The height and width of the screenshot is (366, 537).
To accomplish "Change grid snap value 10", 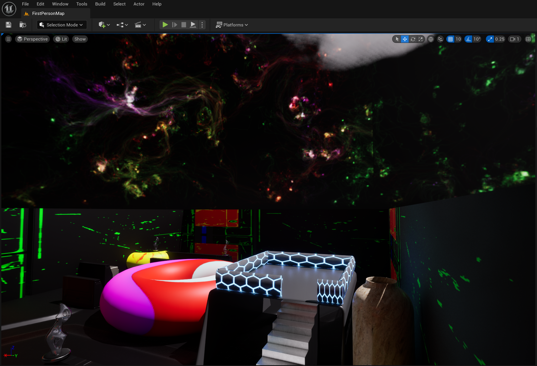I will click(458, 39).
